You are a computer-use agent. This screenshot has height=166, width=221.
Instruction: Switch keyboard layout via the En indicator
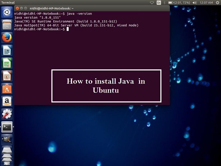[159, 2]
